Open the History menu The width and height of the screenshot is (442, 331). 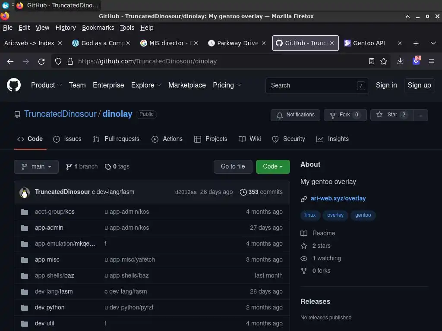(x=66, y=28)
